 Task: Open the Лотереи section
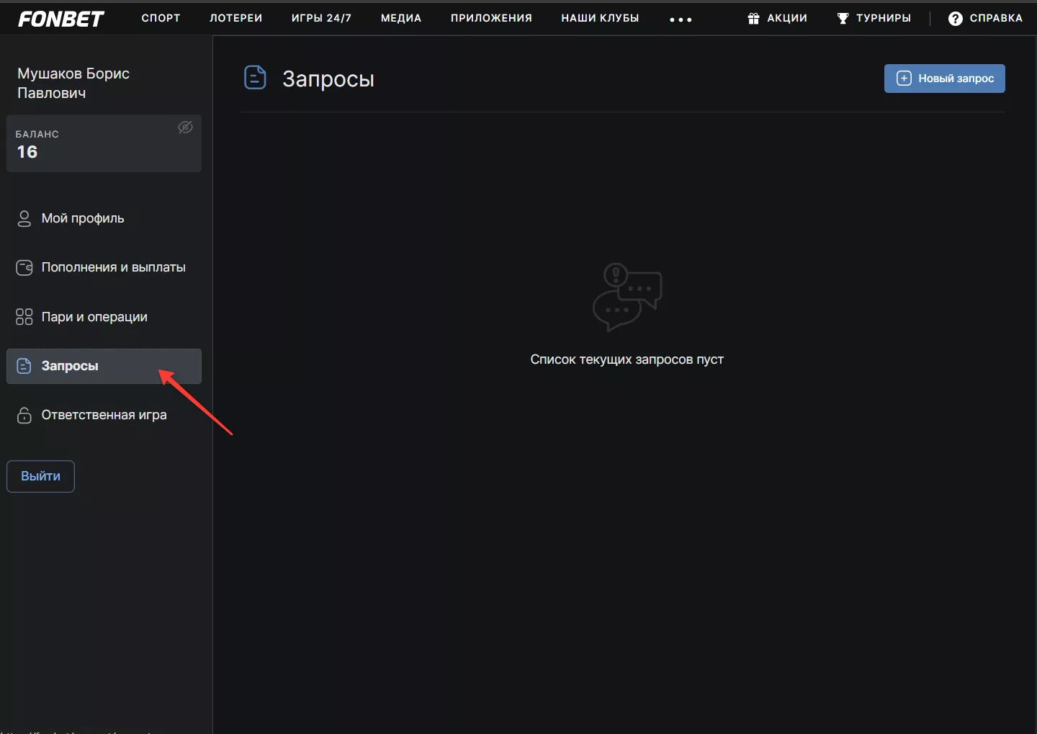(x=235, y=18)
